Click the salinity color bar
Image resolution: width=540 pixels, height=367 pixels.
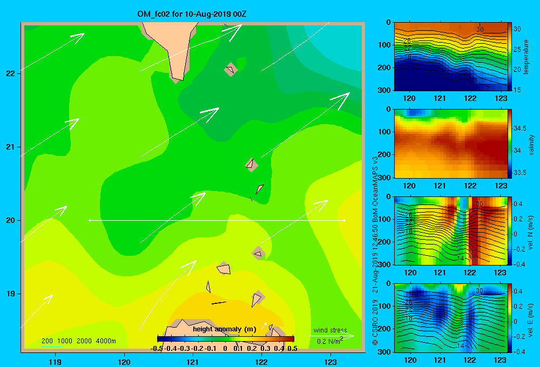(510, 143)
